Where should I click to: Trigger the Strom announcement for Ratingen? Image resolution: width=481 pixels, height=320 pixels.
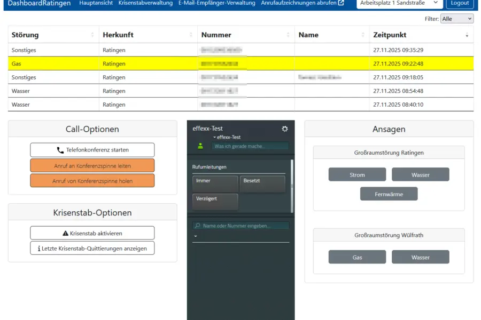pyautogui.click(x=356, y=174)
